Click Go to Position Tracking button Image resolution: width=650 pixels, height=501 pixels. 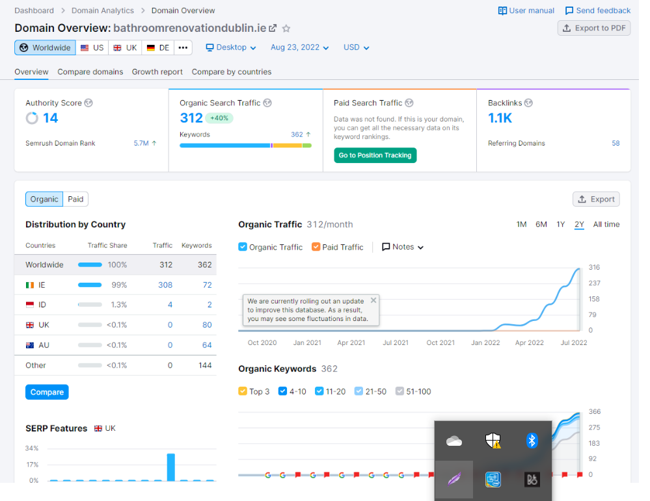[375, 155]
